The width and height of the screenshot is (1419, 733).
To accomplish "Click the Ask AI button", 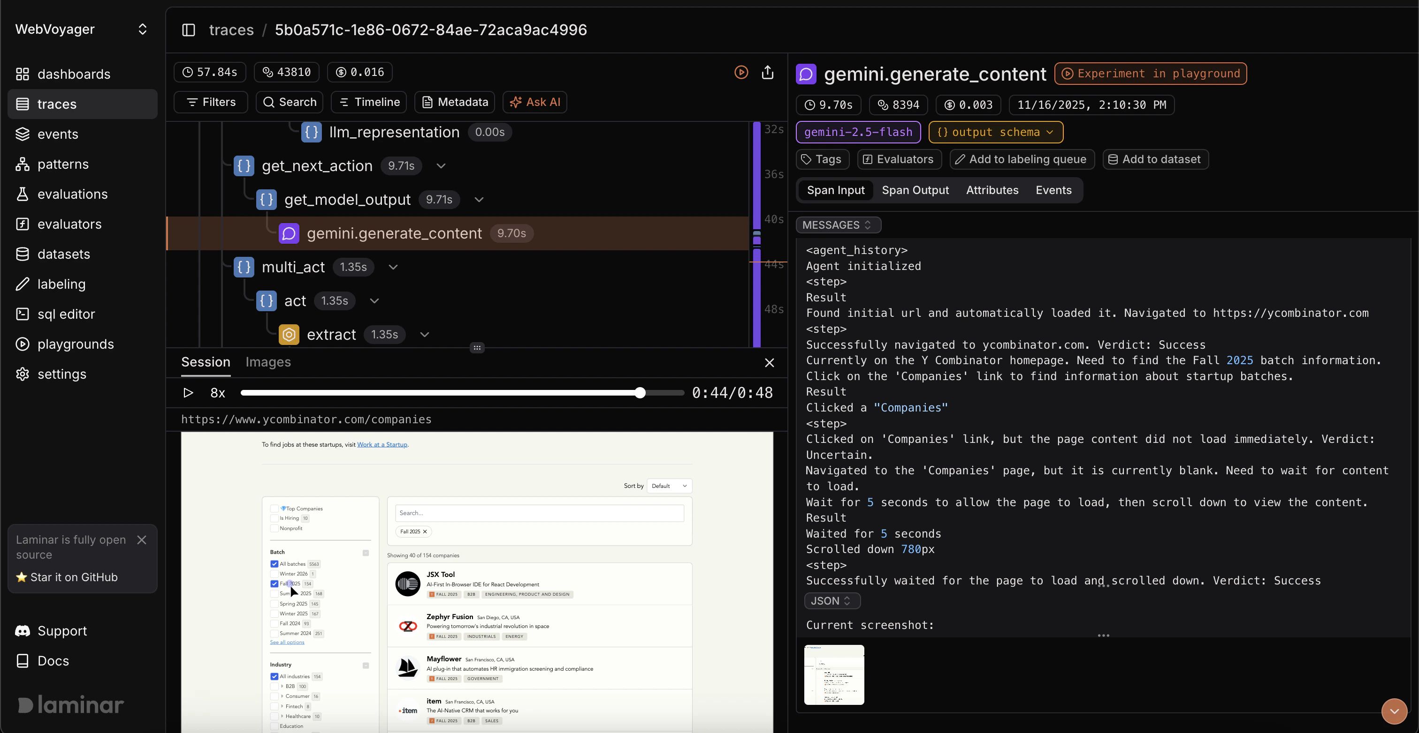I will [534, 102].
